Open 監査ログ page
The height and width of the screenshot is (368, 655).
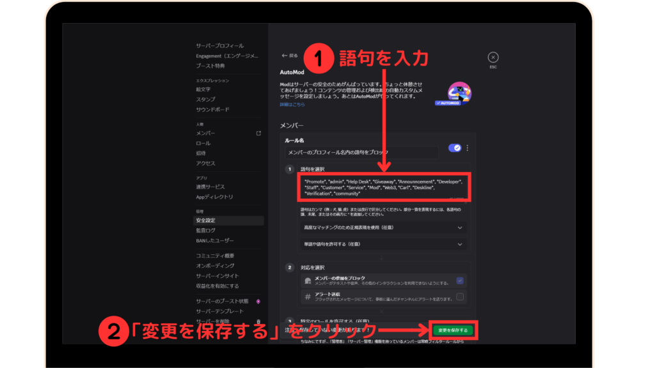pyautogui.click(x=206, y=230)
